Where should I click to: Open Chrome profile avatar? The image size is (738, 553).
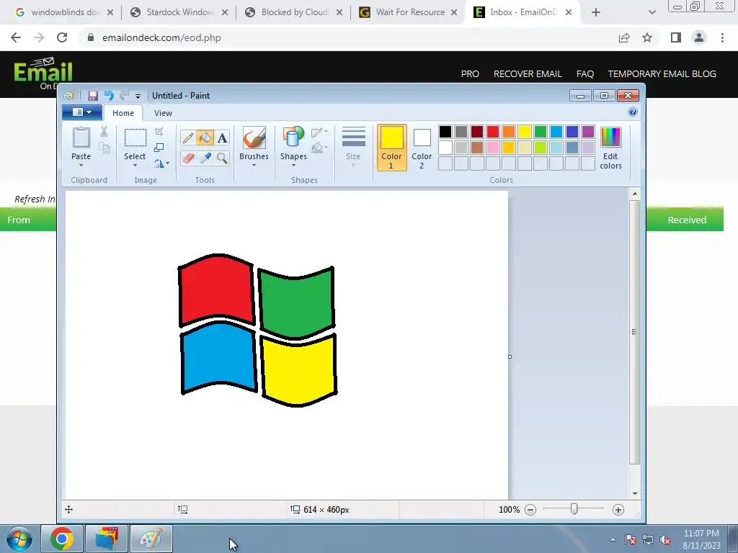click(699, 37)
